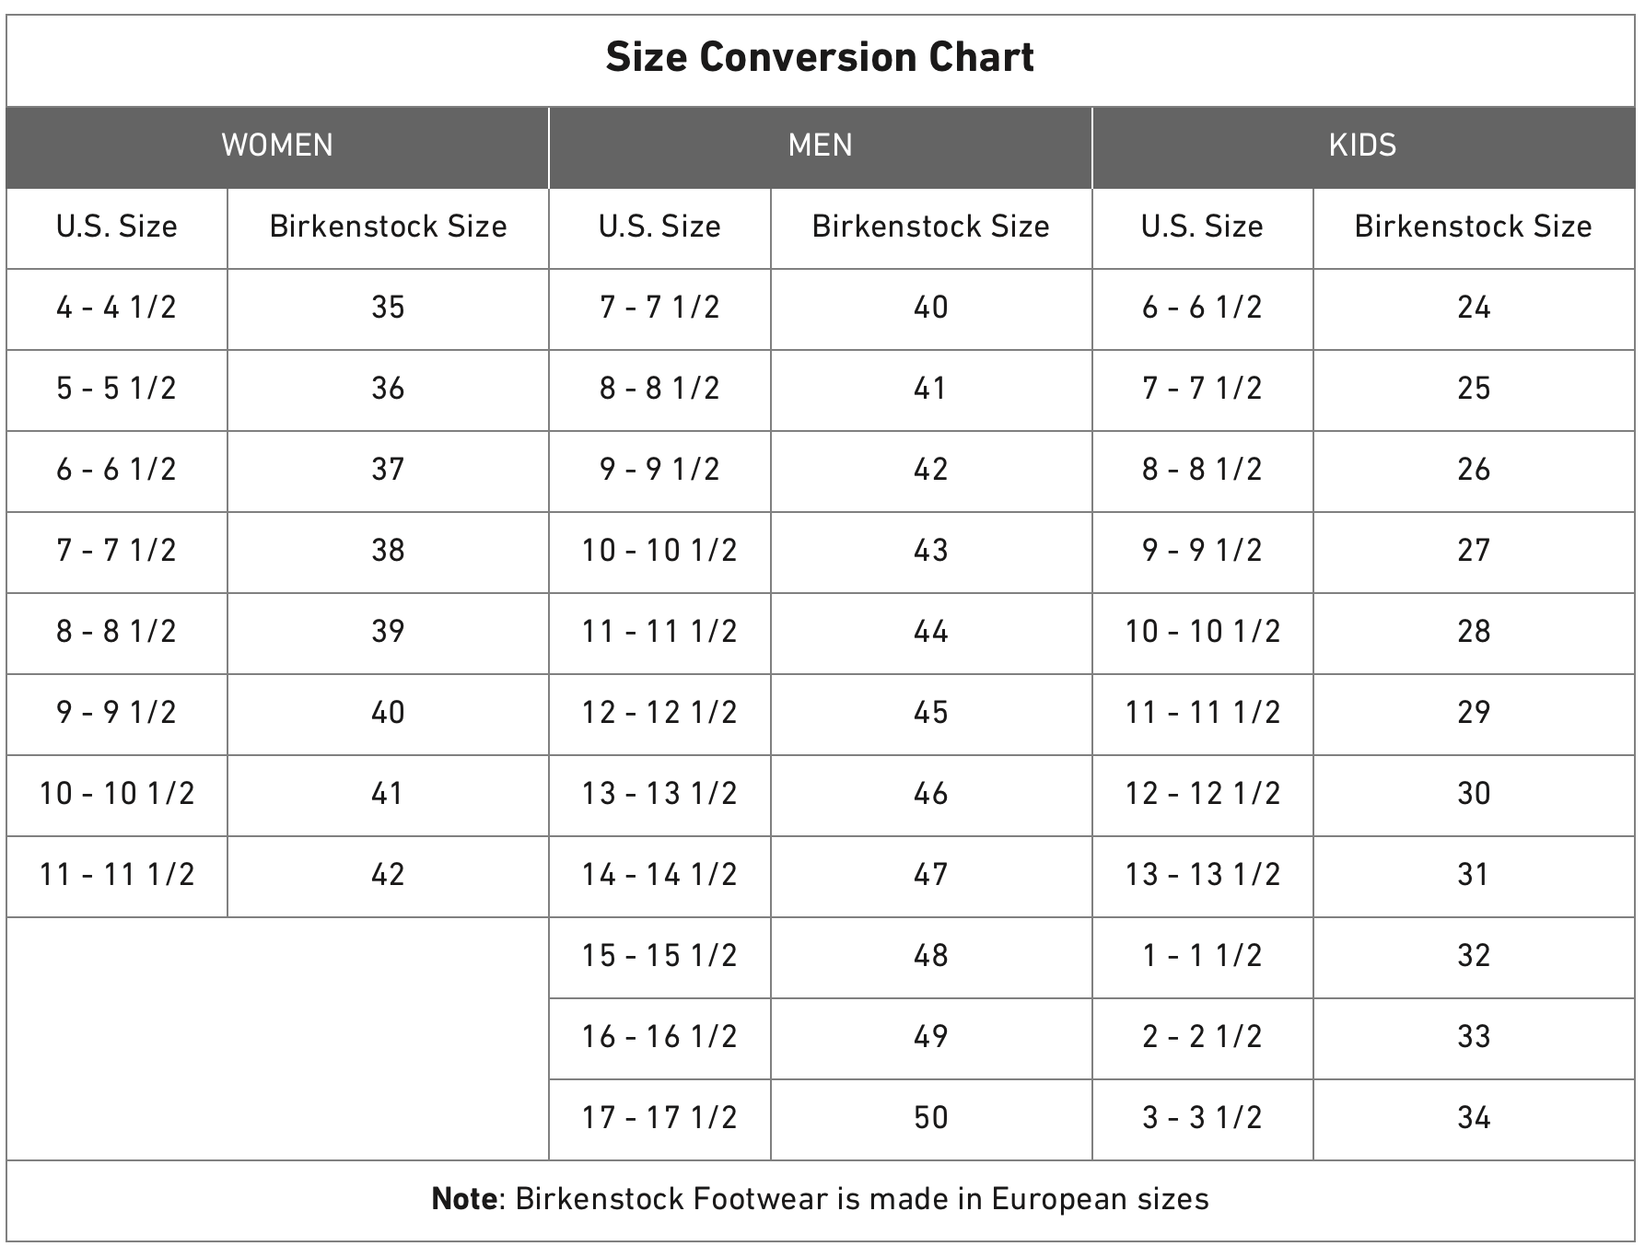1645x1258 pixels.
Task: Click kids' U.S. size 3 - 3 1/2
Action: point(1202,1119)
